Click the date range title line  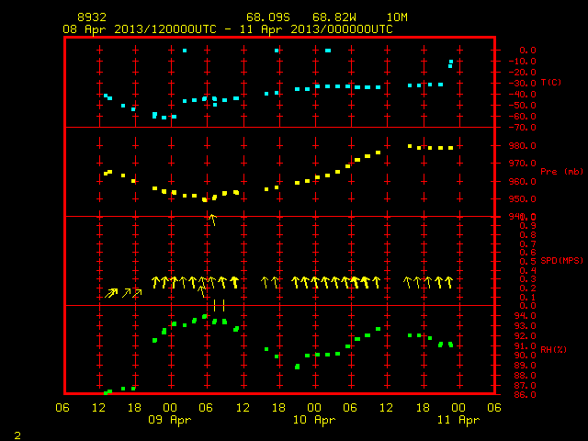[x=228, y=29]
